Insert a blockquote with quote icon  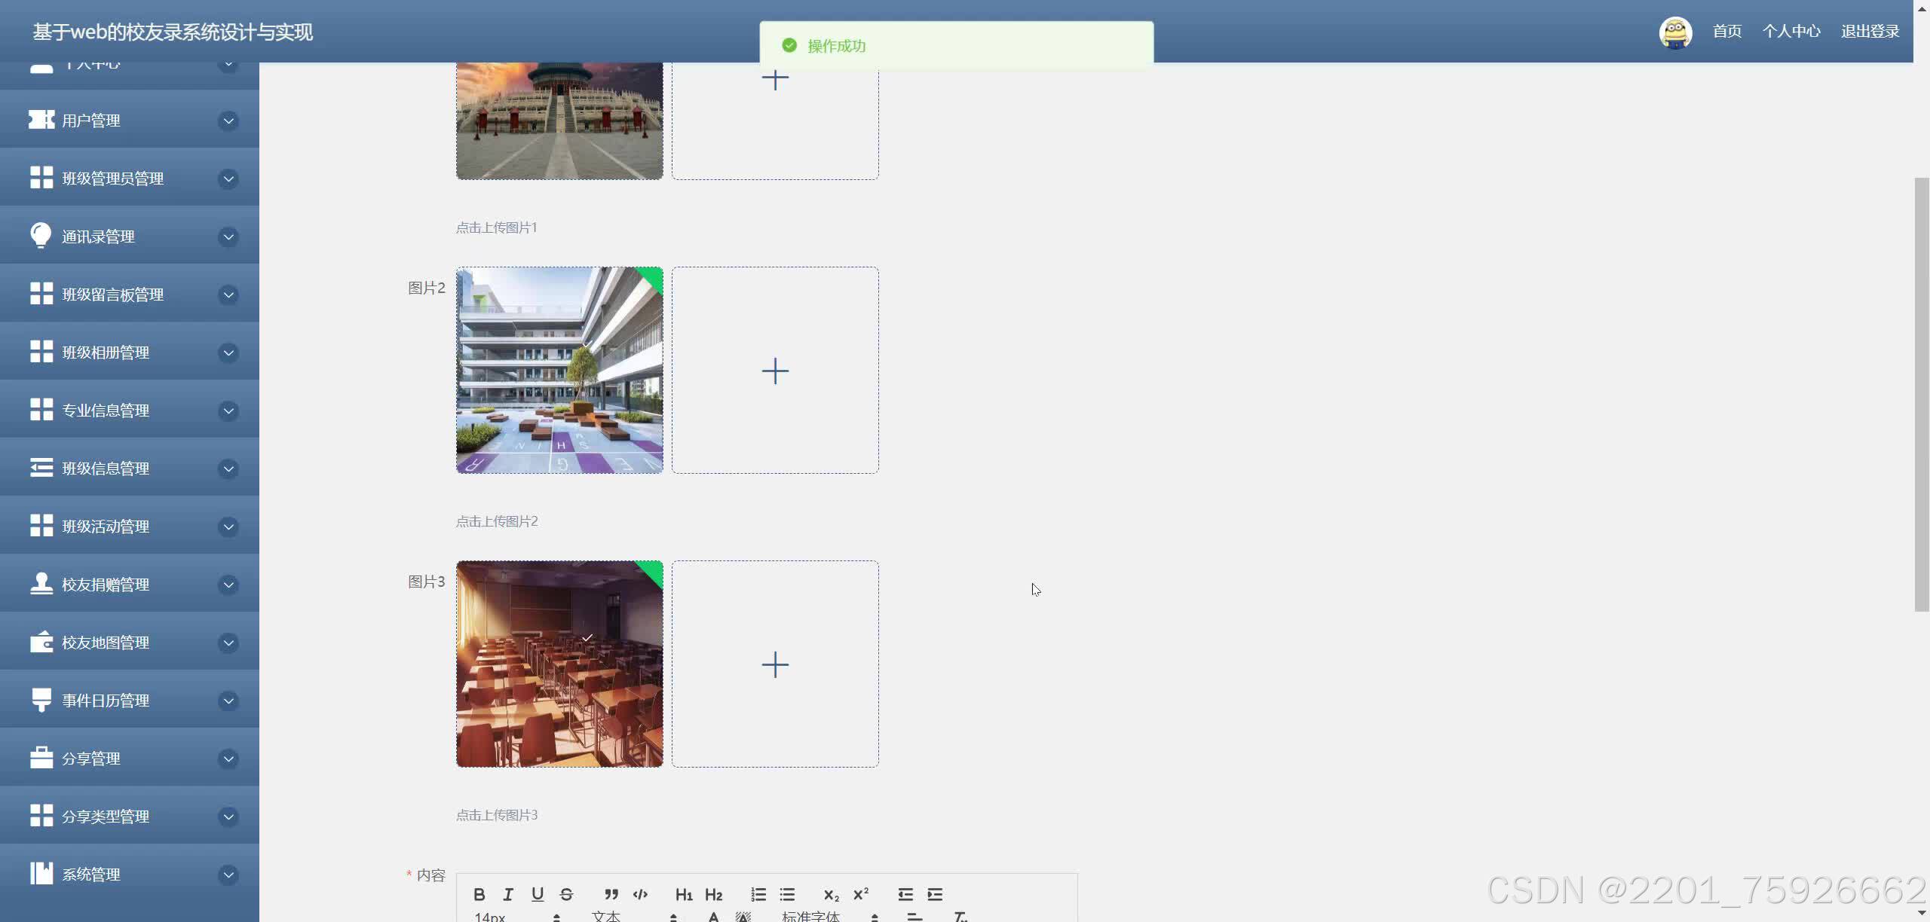pyautogui.click(x=611, y=894)
